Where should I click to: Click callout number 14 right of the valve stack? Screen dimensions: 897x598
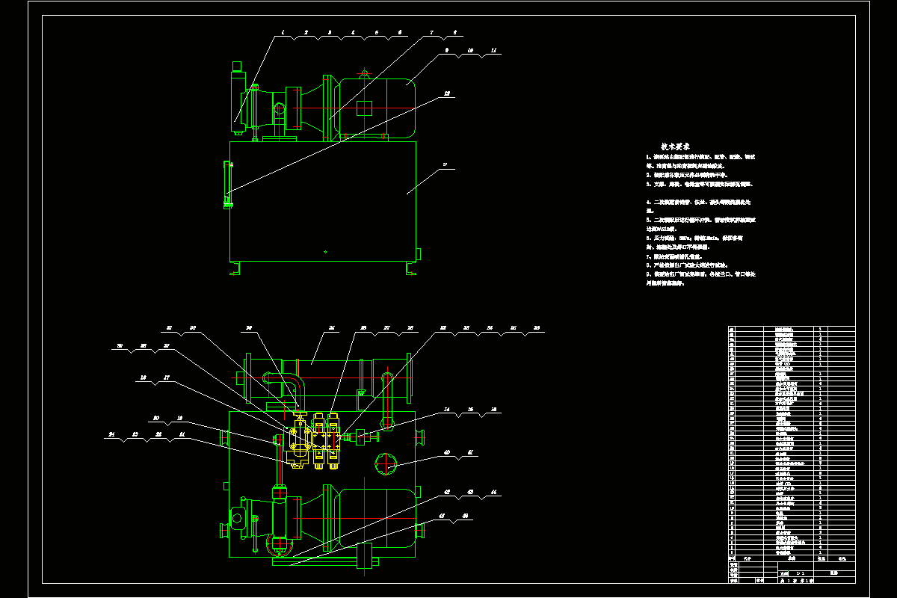coord(447,410)
